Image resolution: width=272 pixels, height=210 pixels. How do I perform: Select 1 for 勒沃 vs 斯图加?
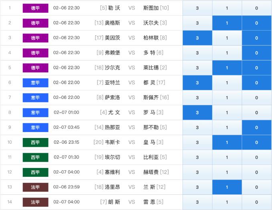pos(227,8)
